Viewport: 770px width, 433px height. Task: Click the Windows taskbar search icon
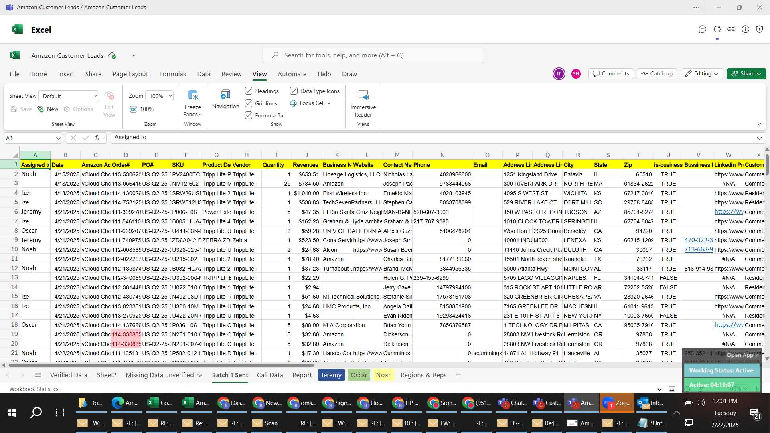(x=36, y=412)
